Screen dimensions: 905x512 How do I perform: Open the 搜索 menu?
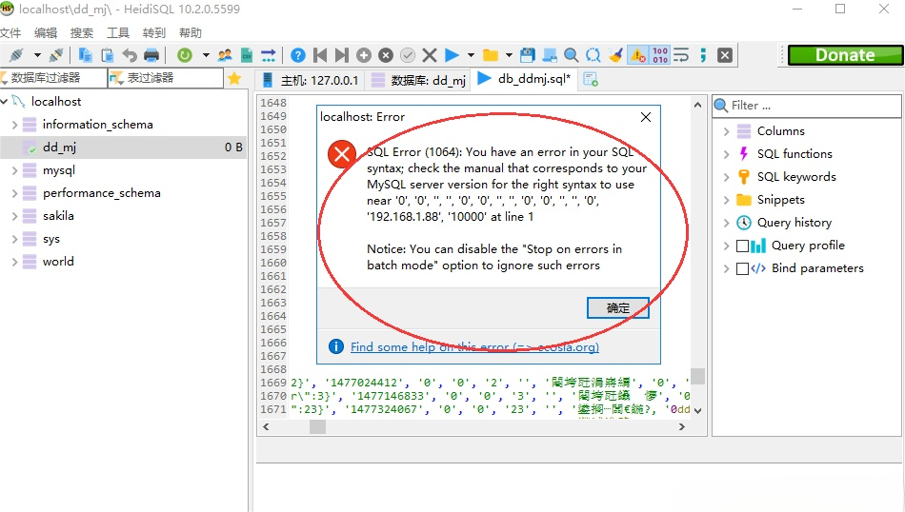coord(81,33)
